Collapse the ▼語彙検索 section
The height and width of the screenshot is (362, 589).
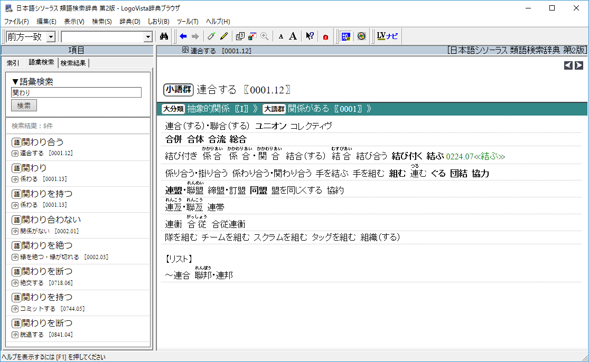click(x=32, y=82)
